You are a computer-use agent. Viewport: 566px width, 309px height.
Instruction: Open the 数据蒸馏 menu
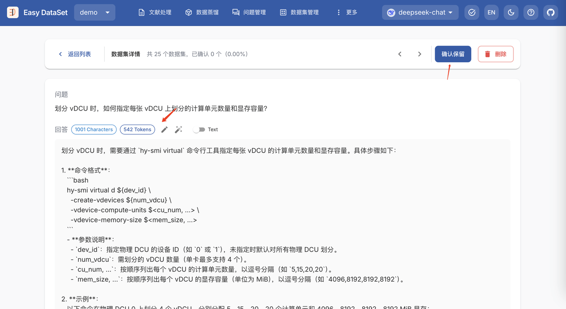(202, 12)
